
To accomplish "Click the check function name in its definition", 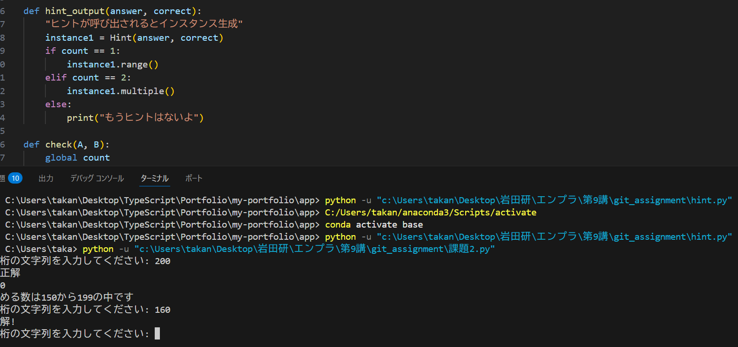I will pyautogui.click(x=59, y=145).
